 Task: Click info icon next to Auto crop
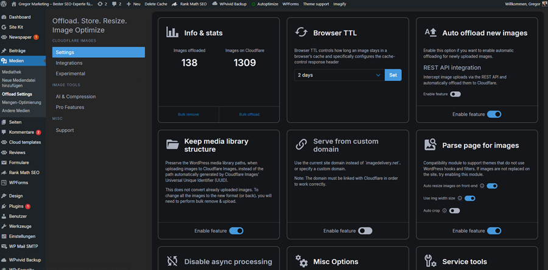(x=444, y=210)
